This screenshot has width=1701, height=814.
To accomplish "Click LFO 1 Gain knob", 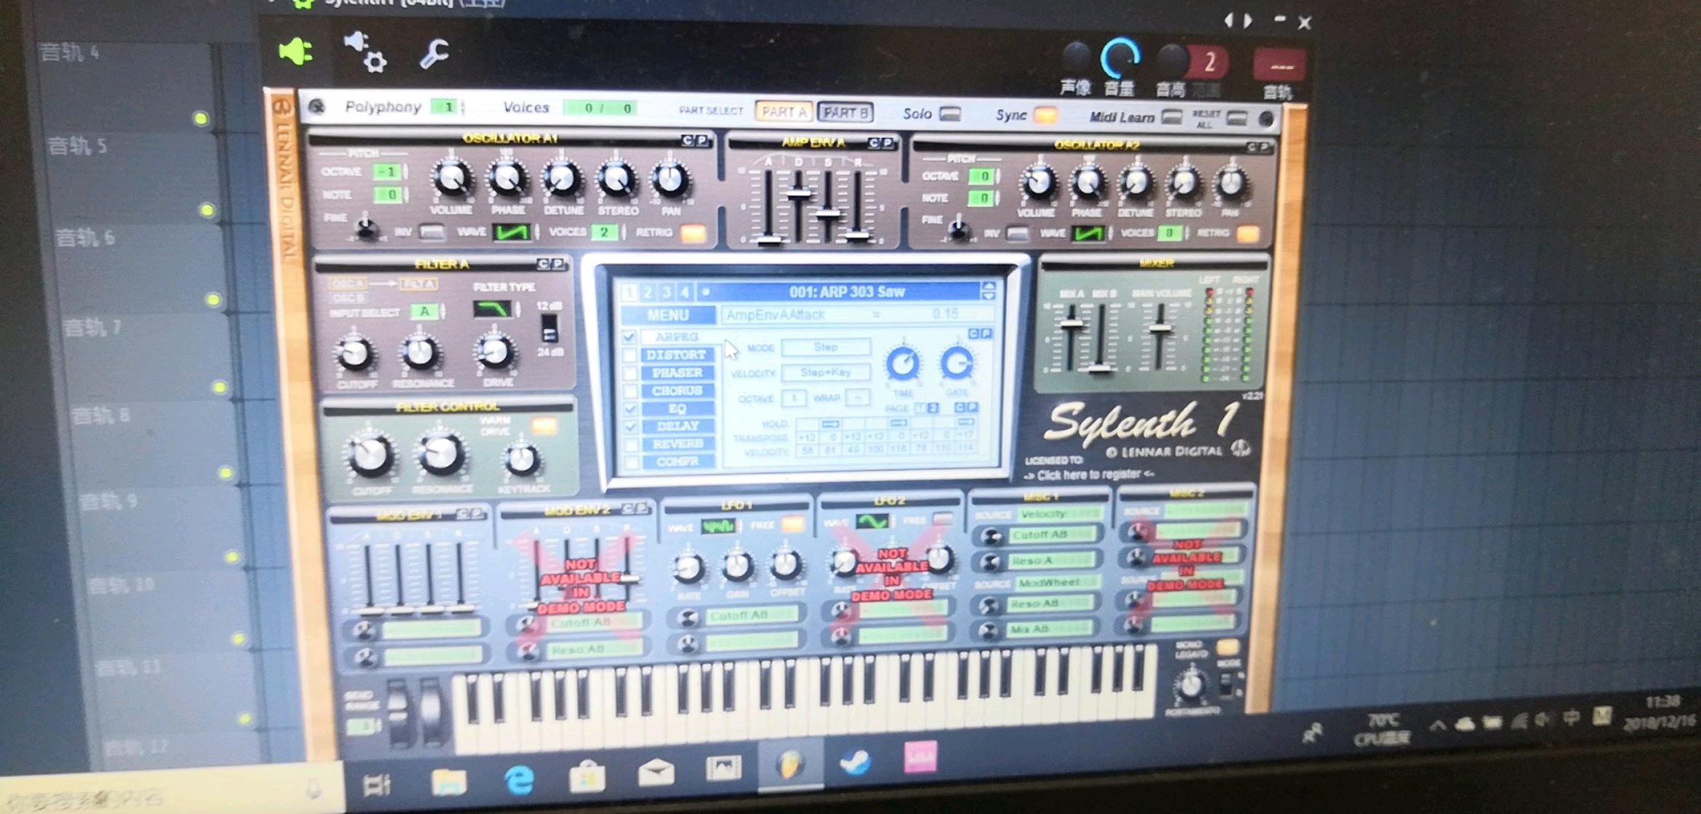I will [737, 566].
